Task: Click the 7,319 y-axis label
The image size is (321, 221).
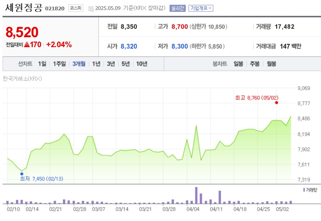Action: pyautogui.click(x=304, y=180)
